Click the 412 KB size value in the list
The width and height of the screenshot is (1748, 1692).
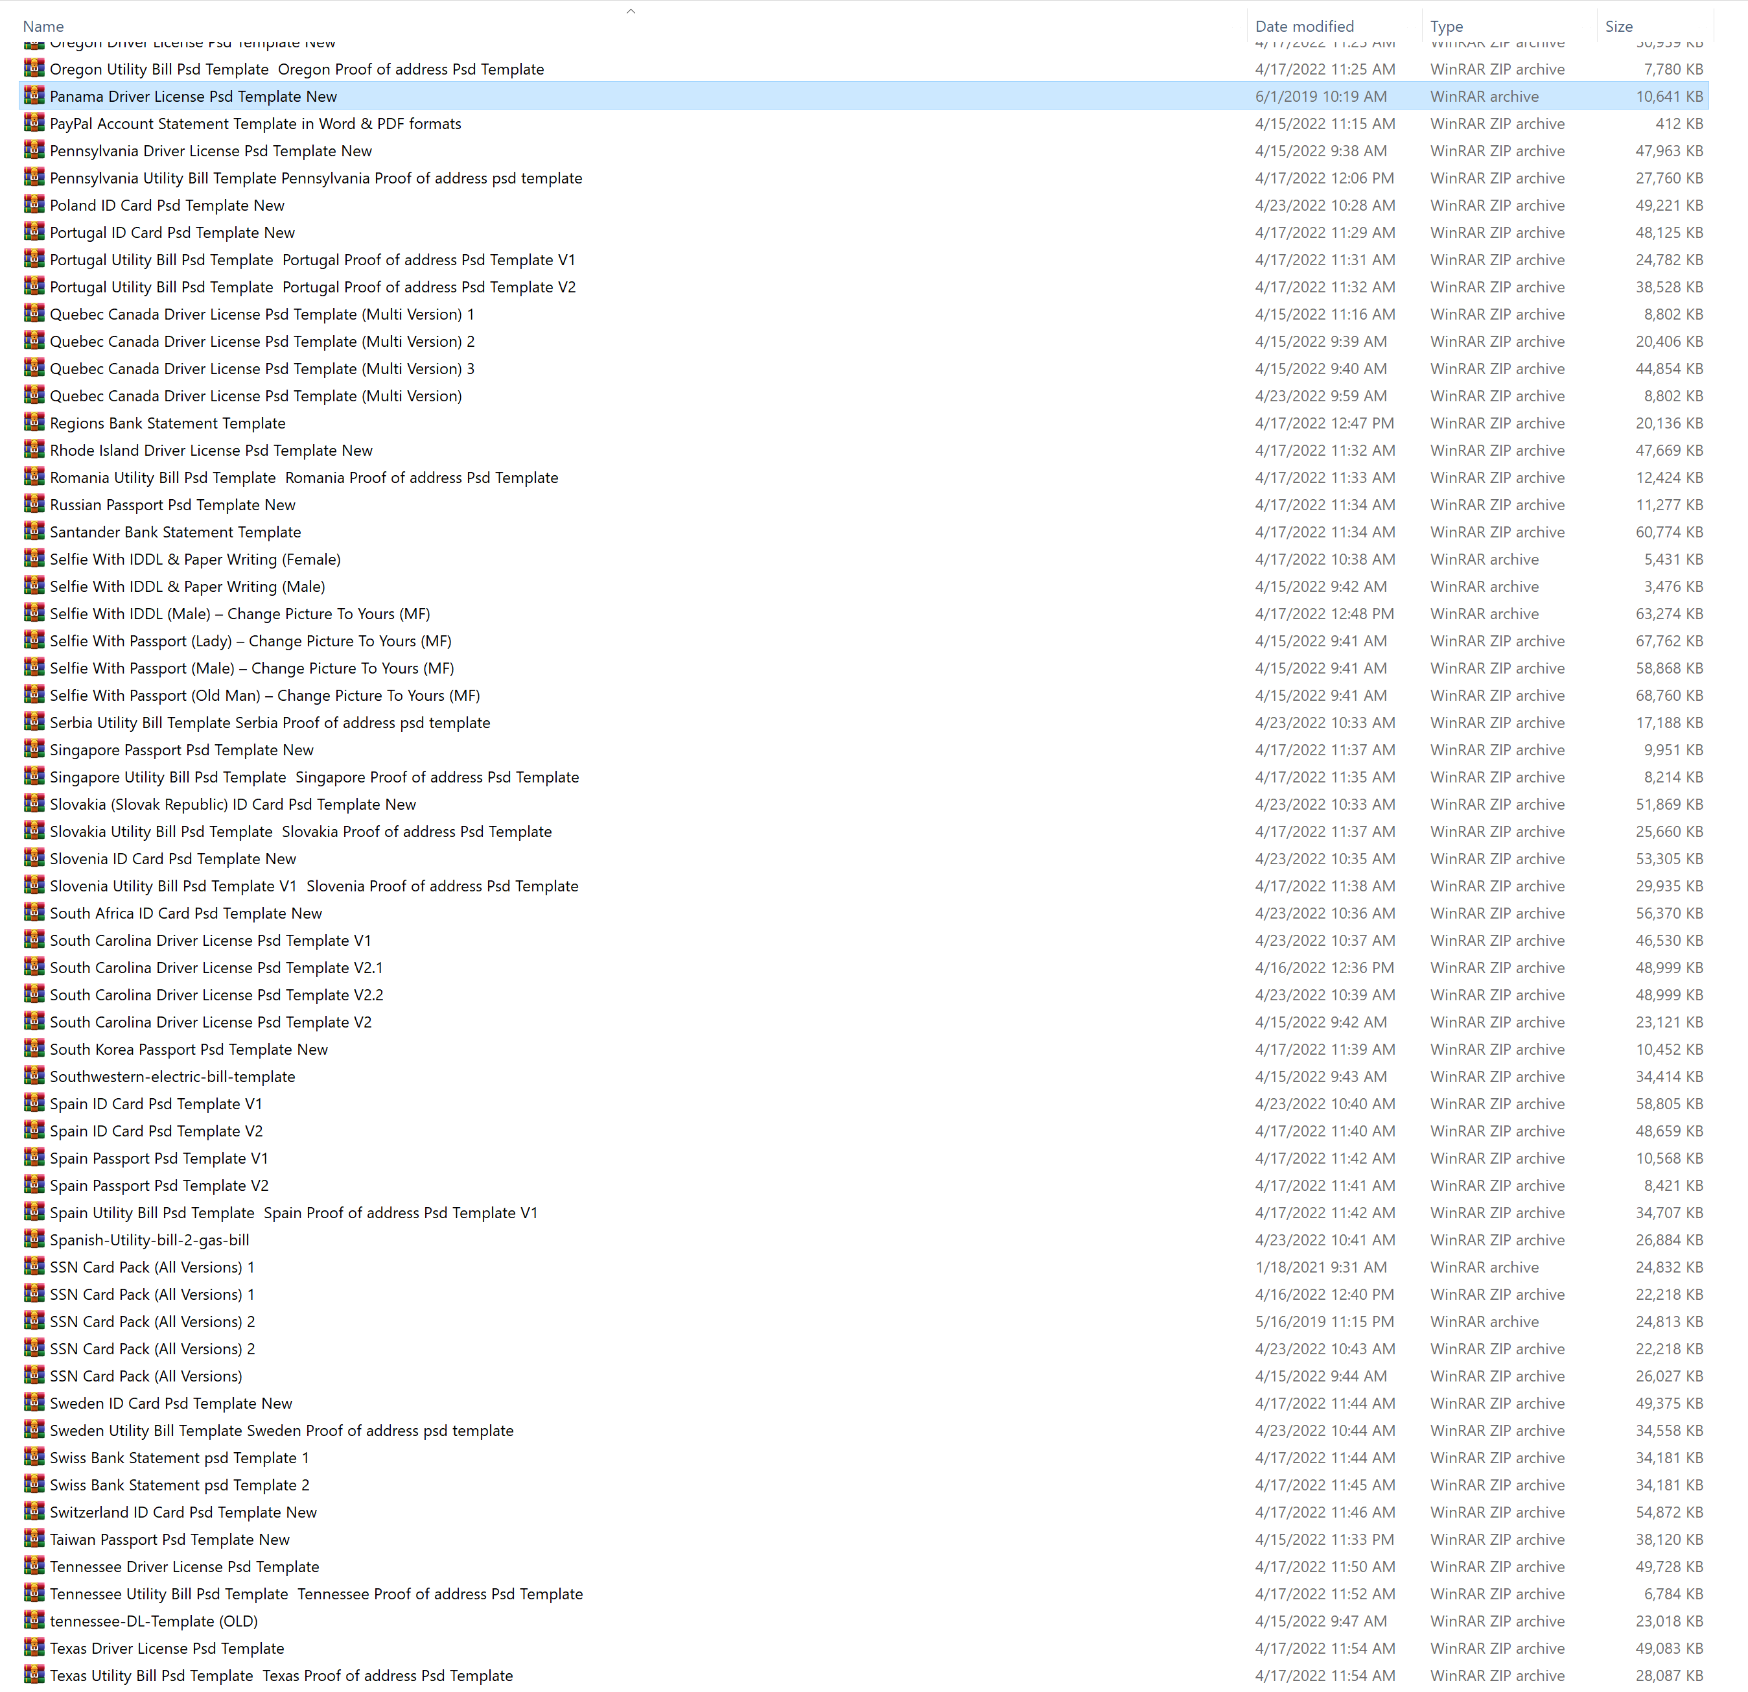(1679, 123)
